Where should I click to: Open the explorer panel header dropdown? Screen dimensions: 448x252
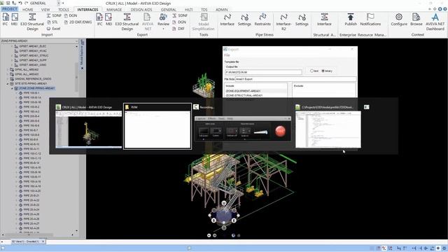(76, 41)
